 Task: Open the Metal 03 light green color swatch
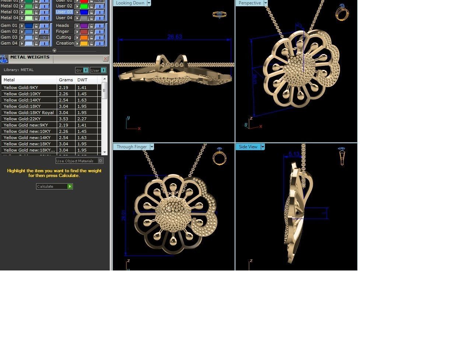29,12
